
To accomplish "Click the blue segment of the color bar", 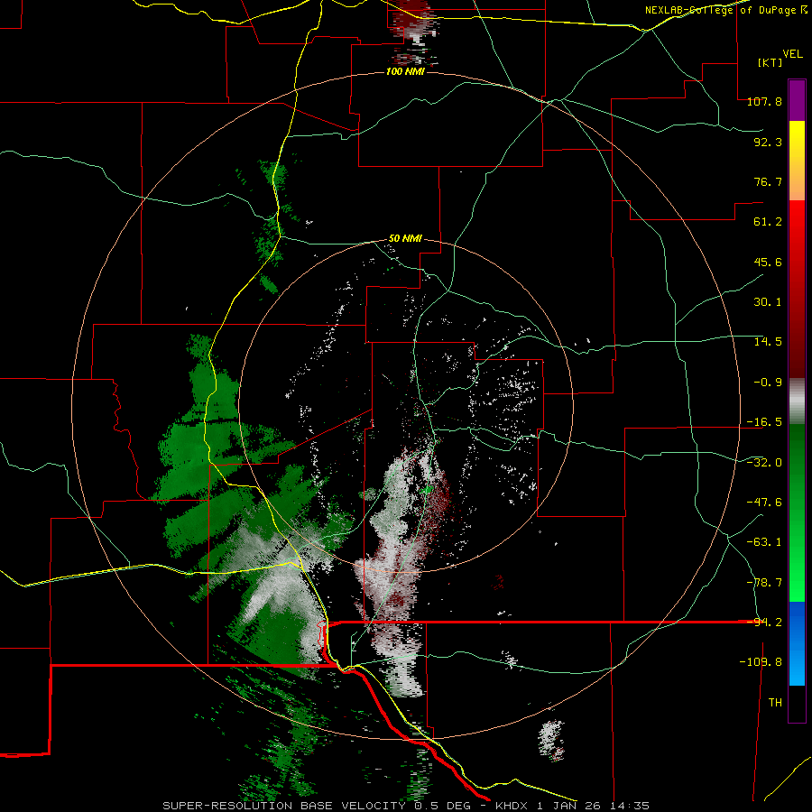I will point(797,643).
